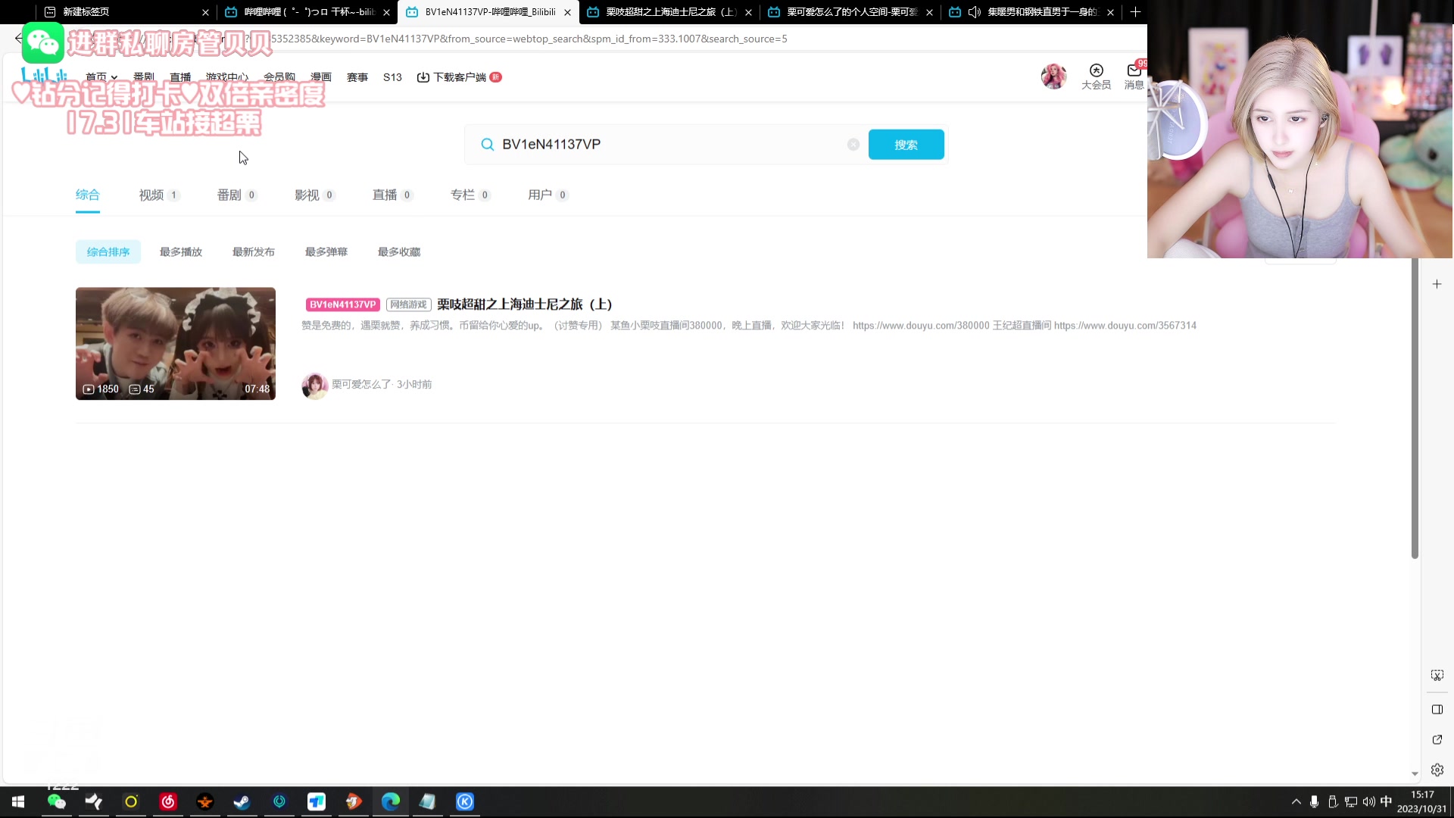Switch to the 视频 results tab
Viewport: 1454px width, 818px height.
point(159,195)
